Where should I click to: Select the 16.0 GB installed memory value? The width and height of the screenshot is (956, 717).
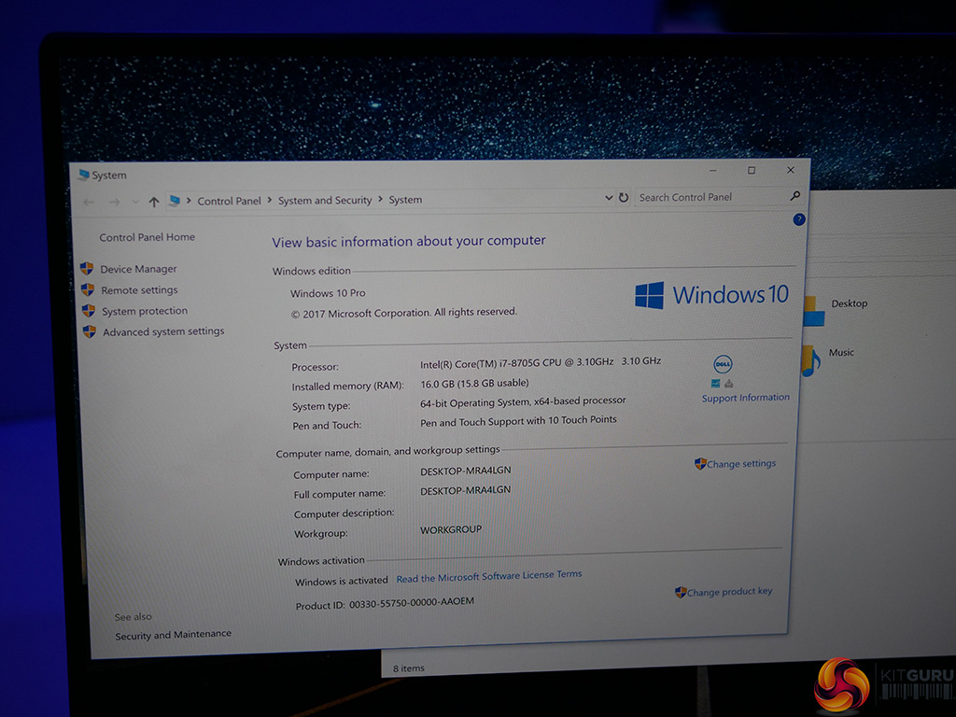click(474, 384)
